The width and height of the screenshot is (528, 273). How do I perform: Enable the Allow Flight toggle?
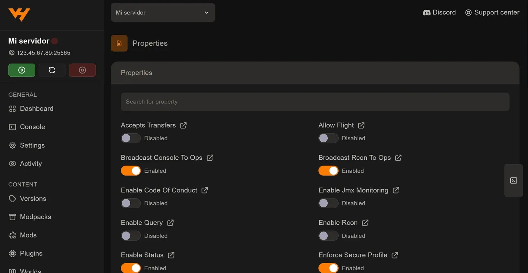(328, 138)
